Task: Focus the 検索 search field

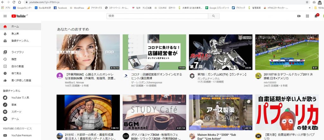Action: click(x=158, y=16)
